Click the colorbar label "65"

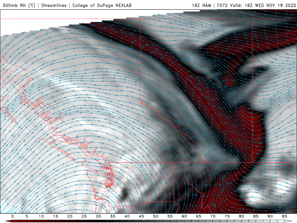(199, 216)
